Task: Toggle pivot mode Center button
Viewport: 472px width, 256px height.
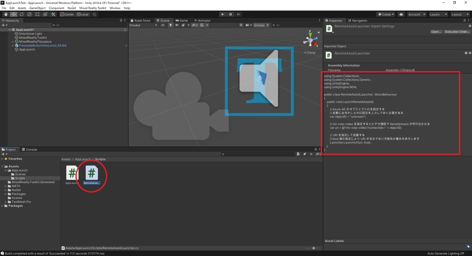Action: (67, 14)
